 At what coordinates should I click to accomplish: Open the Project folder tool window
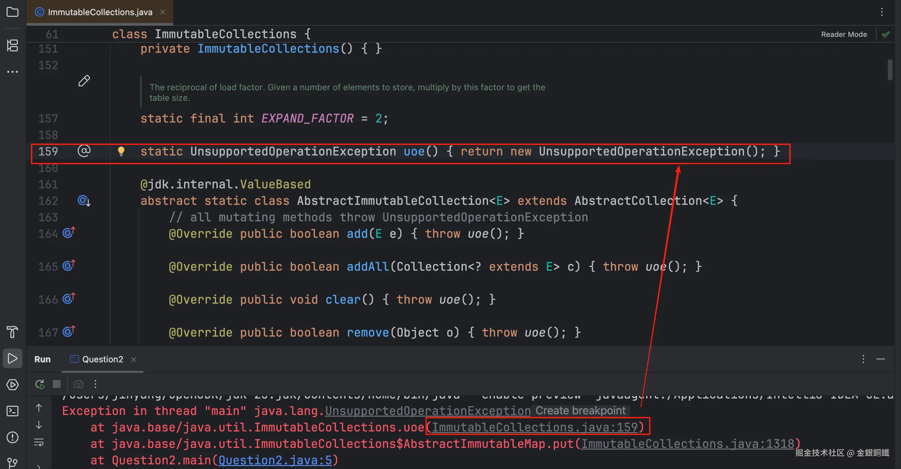pyautogui.click(x=13, y=12)
